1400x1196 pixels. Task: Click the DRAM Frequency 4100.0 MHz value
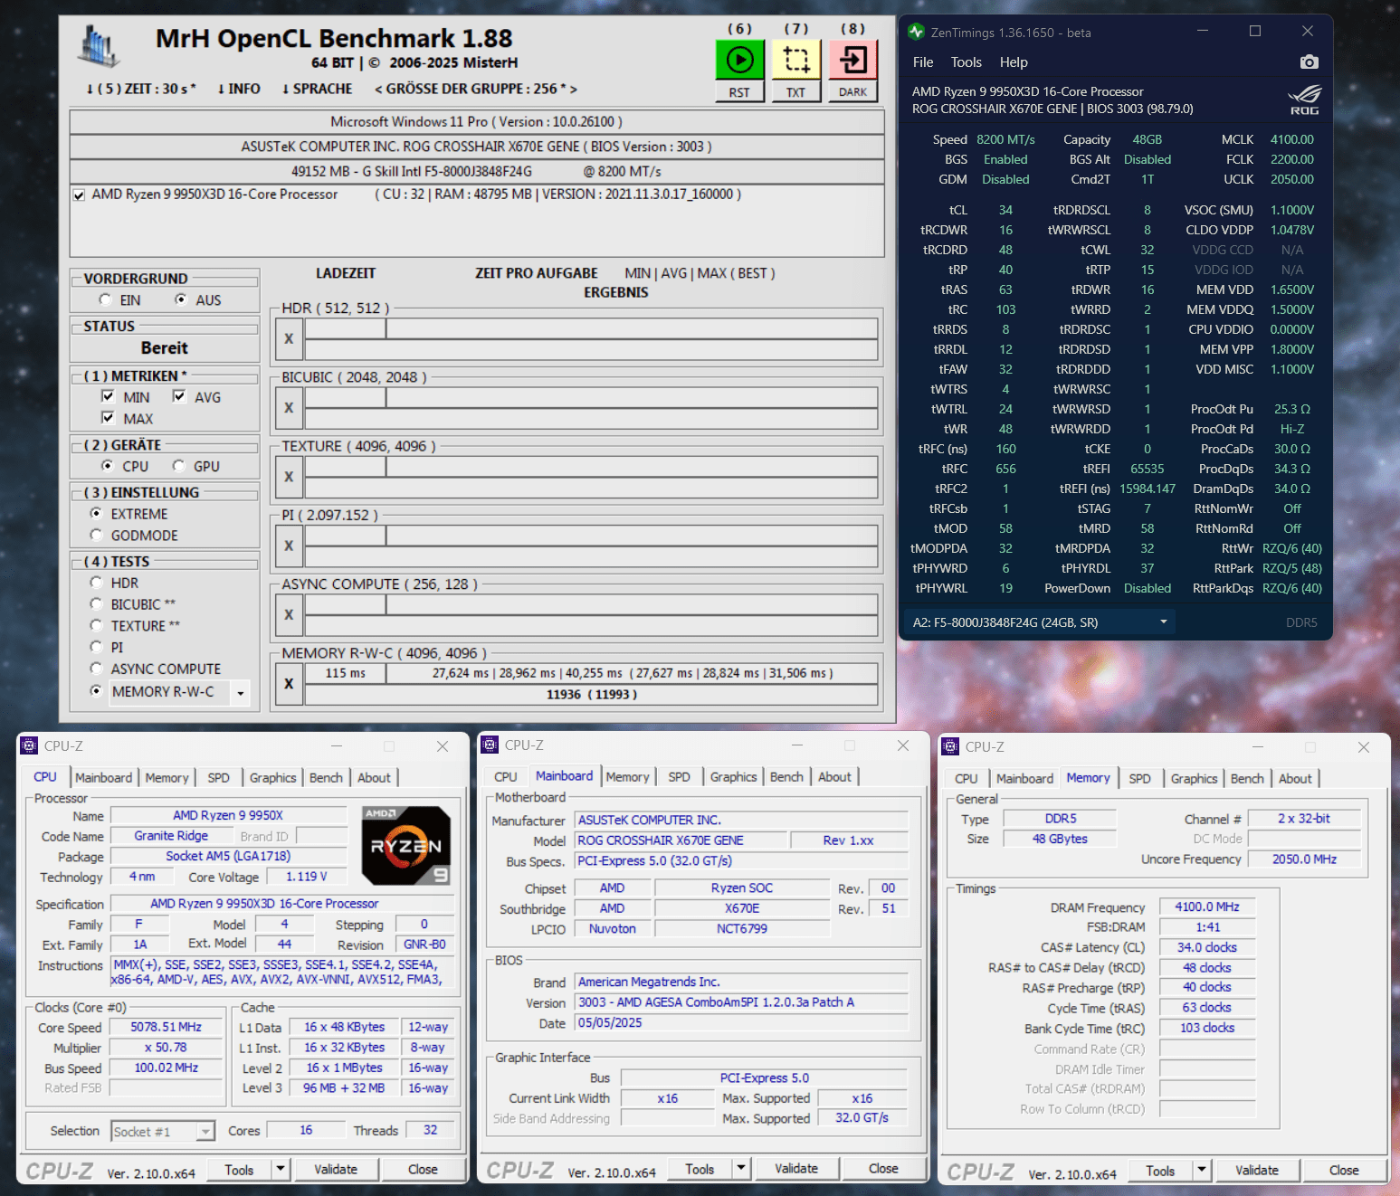(x=1207, y=906)
